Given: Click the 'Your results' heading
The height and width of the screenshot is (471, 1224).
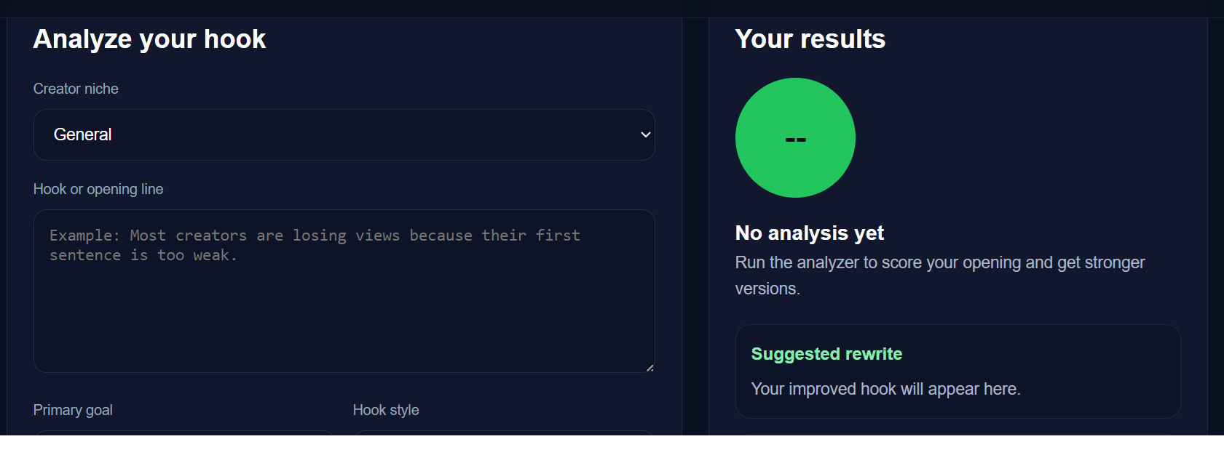Looking at the screenshot, I should (810, 39).
